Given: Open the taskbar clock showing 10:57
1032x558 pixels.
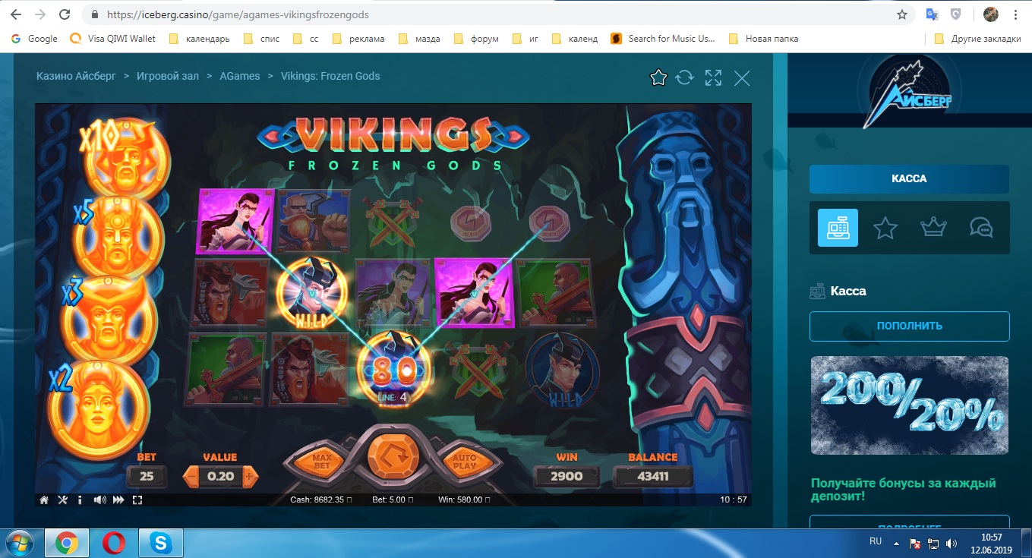Looking at the screenshot, I should coord(991,543).
